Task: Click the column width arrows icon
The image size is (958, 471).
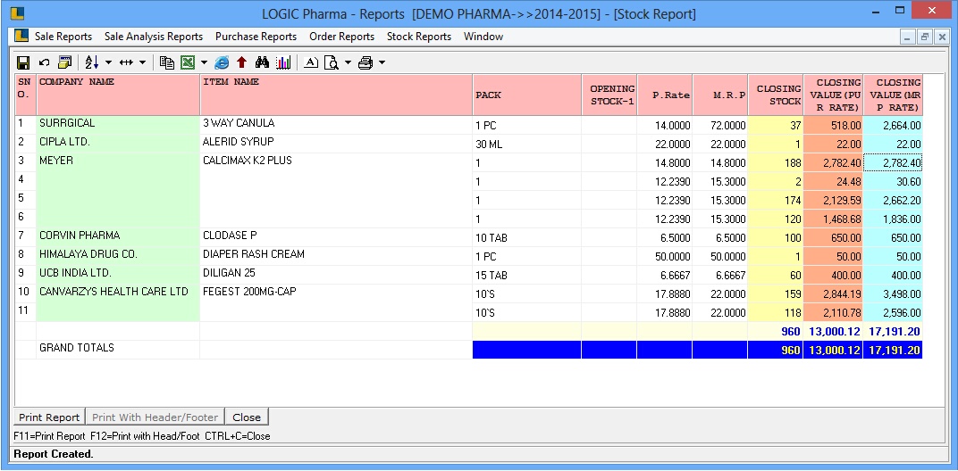Action: pyautogui.click(x=126, y=62)
